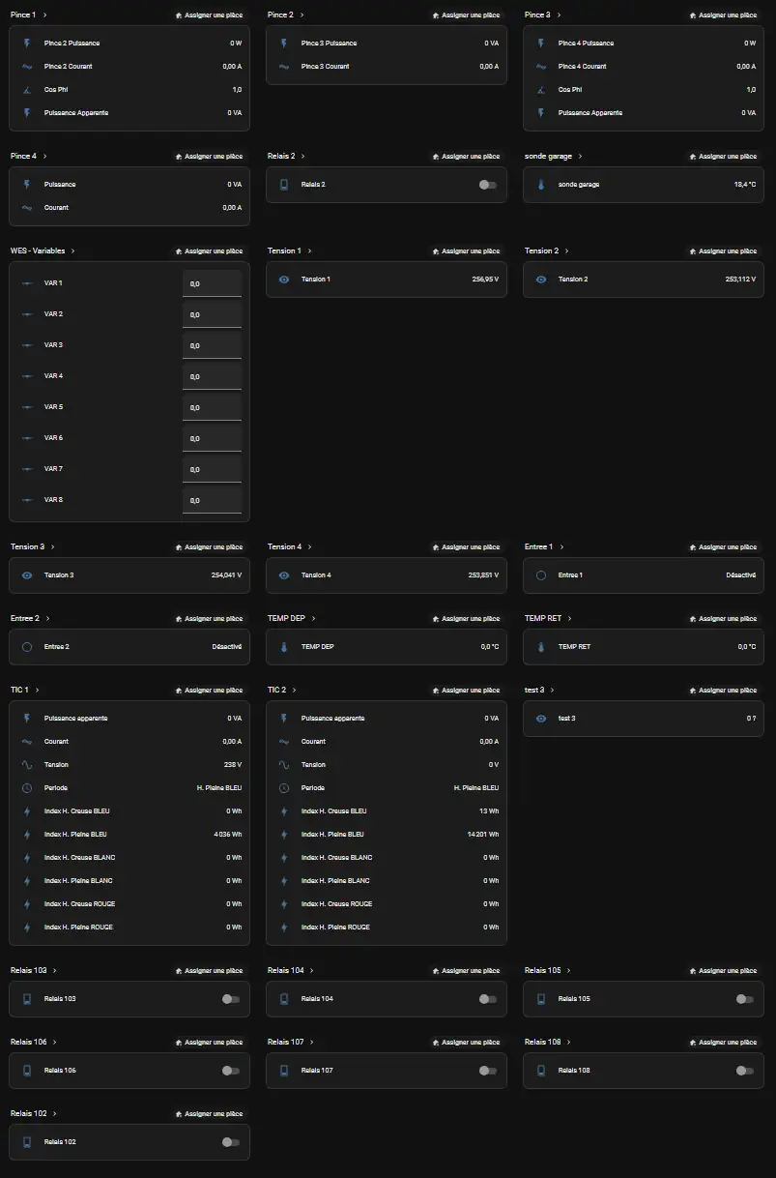776x1178 pixels.
Task: Click the thermometer icon for TEMP DEP
Action: point(284,647)
